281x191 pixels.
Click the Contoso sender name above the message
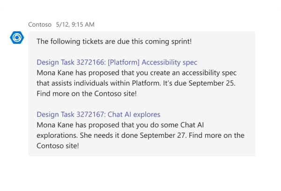click(40, 24)
